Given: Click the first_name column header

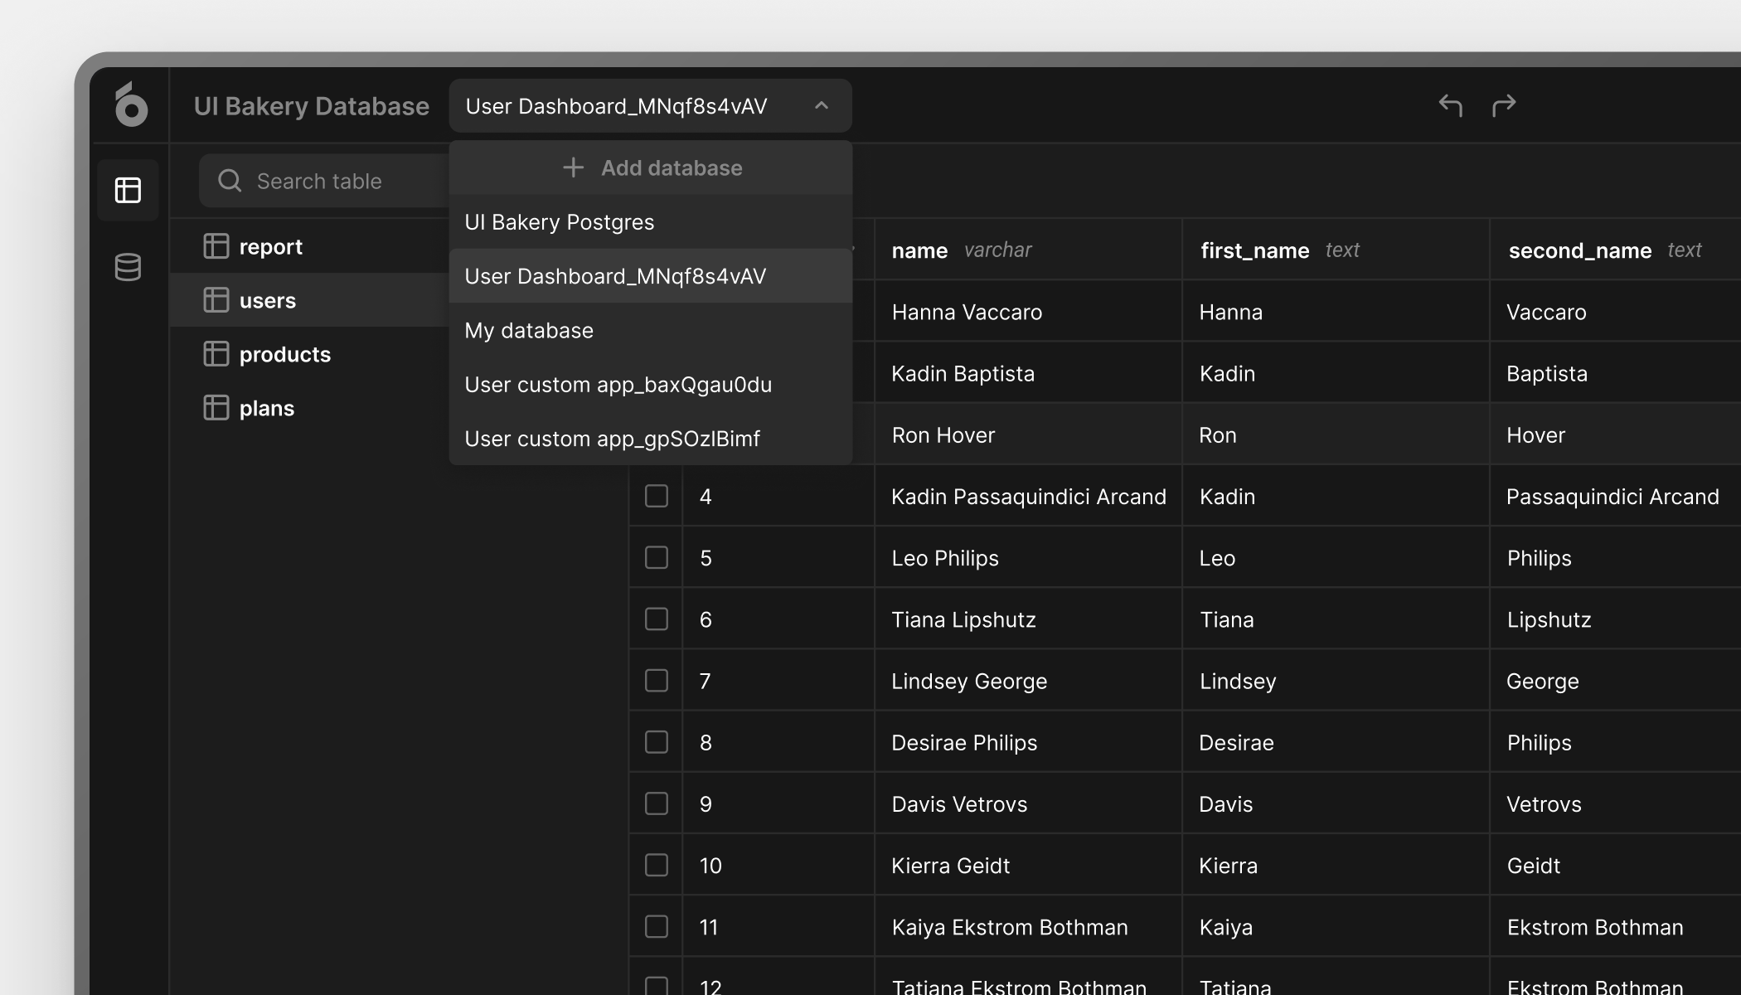Looking at the screenshot, I should (x=1254, y=250).
